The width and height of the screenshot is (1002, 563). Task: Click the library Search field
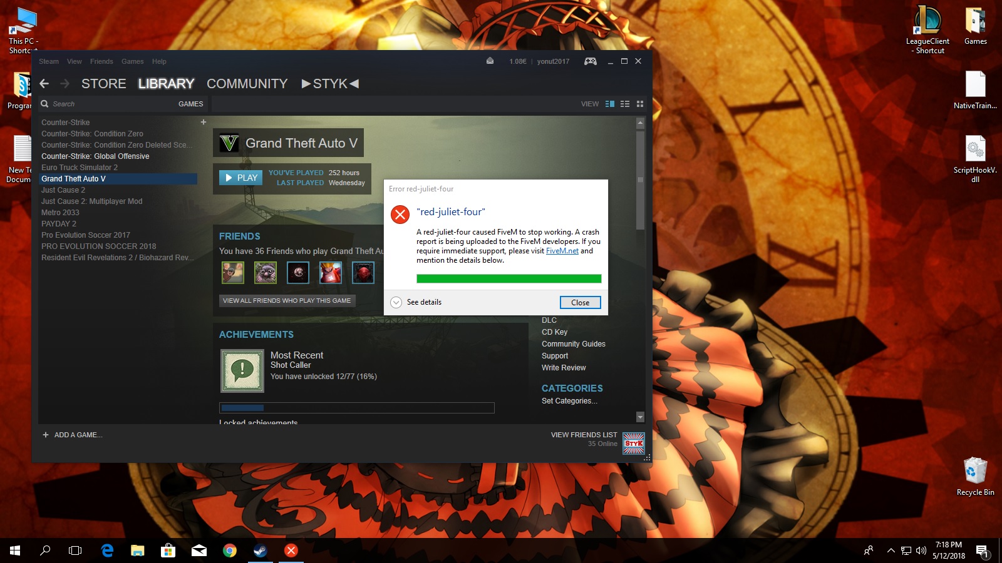coord(106,104)
